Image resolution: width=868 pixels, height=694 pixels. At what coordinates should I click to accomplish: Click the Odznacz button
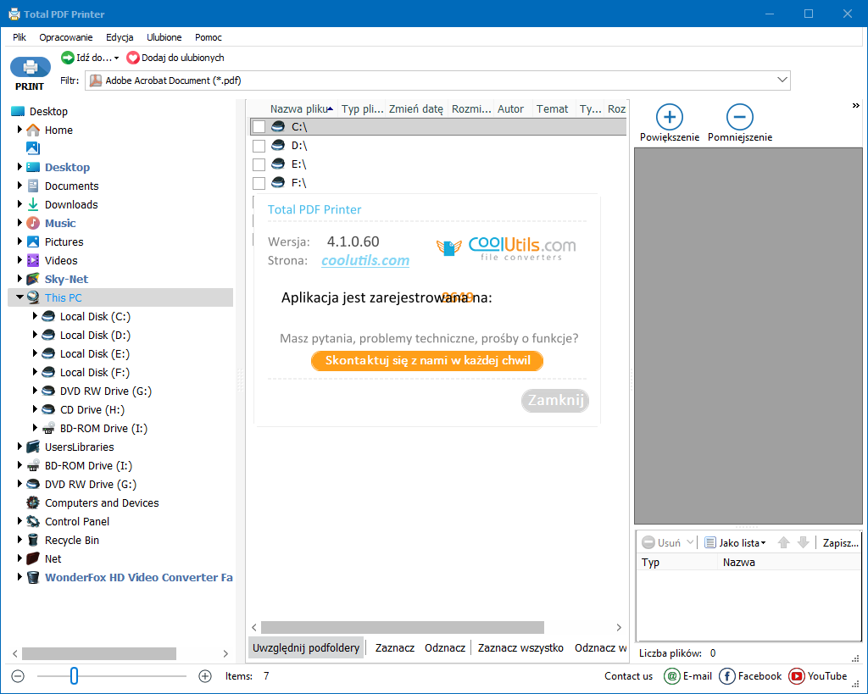pyautogui.click(x=444, y=647)
